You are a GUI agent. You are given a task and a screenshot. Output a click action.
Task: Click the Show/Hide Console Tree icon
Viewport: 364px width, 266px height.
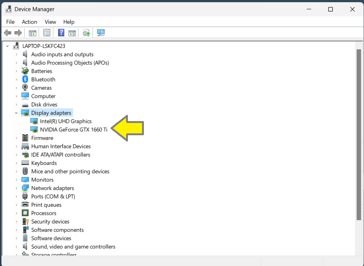coord(32,33)
